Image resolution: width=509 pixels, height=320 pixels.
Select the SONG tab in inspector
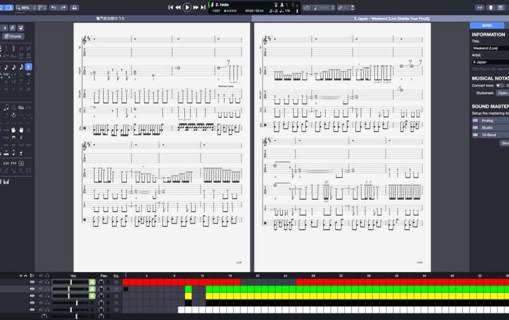[486, 25]
